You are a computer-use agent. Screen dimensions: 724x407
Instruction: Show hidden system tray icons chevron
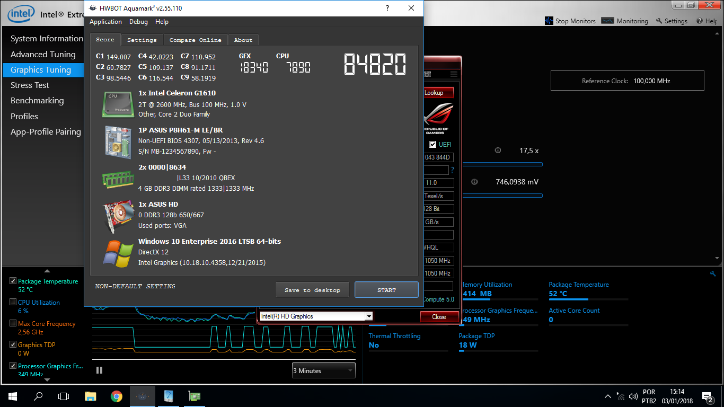click(607, 396)
